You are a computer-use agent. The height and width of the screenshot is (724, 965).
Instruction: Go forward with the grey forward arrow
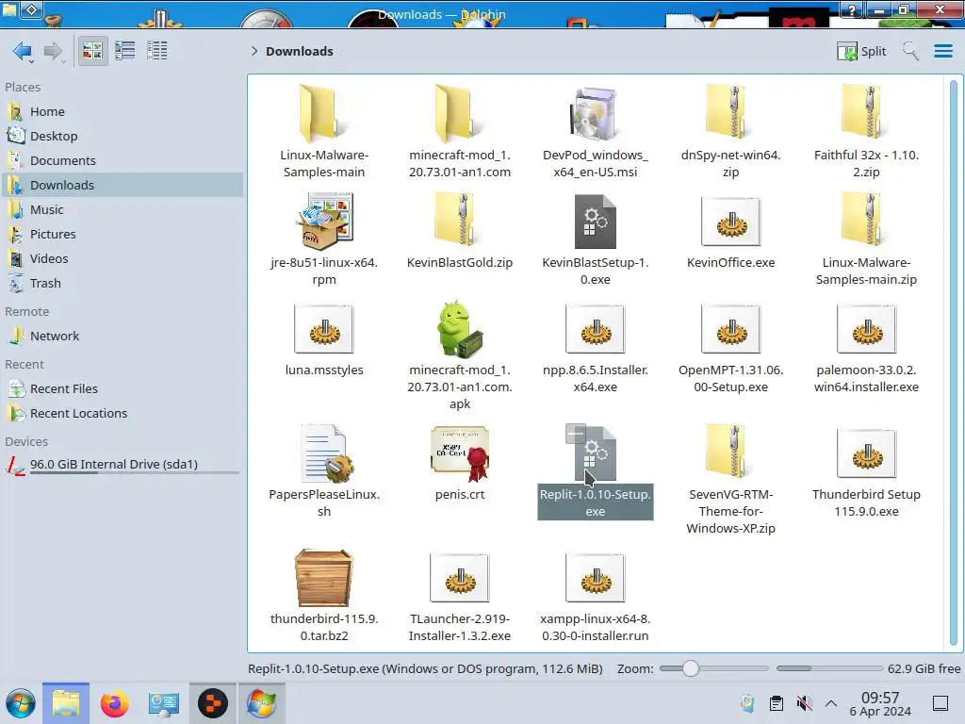pyautogui.click(x=54, y=51)
